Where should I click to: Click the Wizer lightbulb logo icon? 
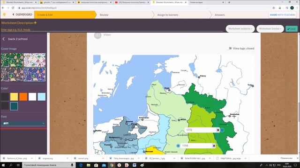point(4,14)
